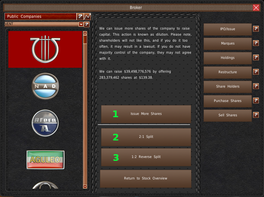Return to Stock Overview
The image size is (264, 197).
(145, 178)
